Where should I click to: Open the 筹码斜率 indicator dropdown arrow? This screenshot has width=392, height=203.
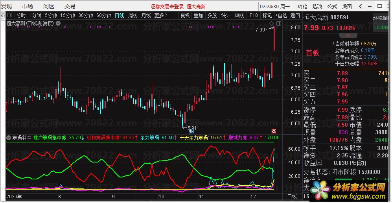(9, 138)
